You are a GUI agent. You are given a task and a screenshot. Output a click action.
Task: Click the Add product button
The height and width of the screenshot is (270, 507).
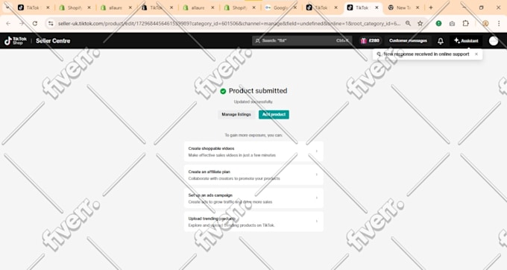click(x=274, y=114)
